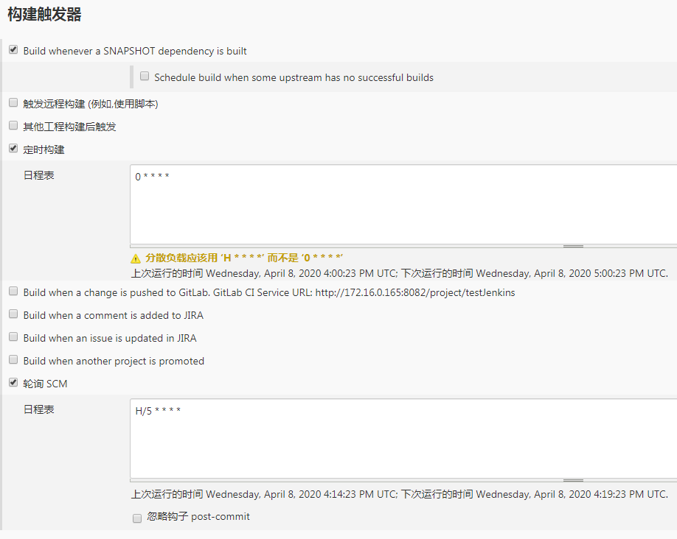Click the 日程表 label beside 轮询 SCM schedule

[x=39, y=409]
